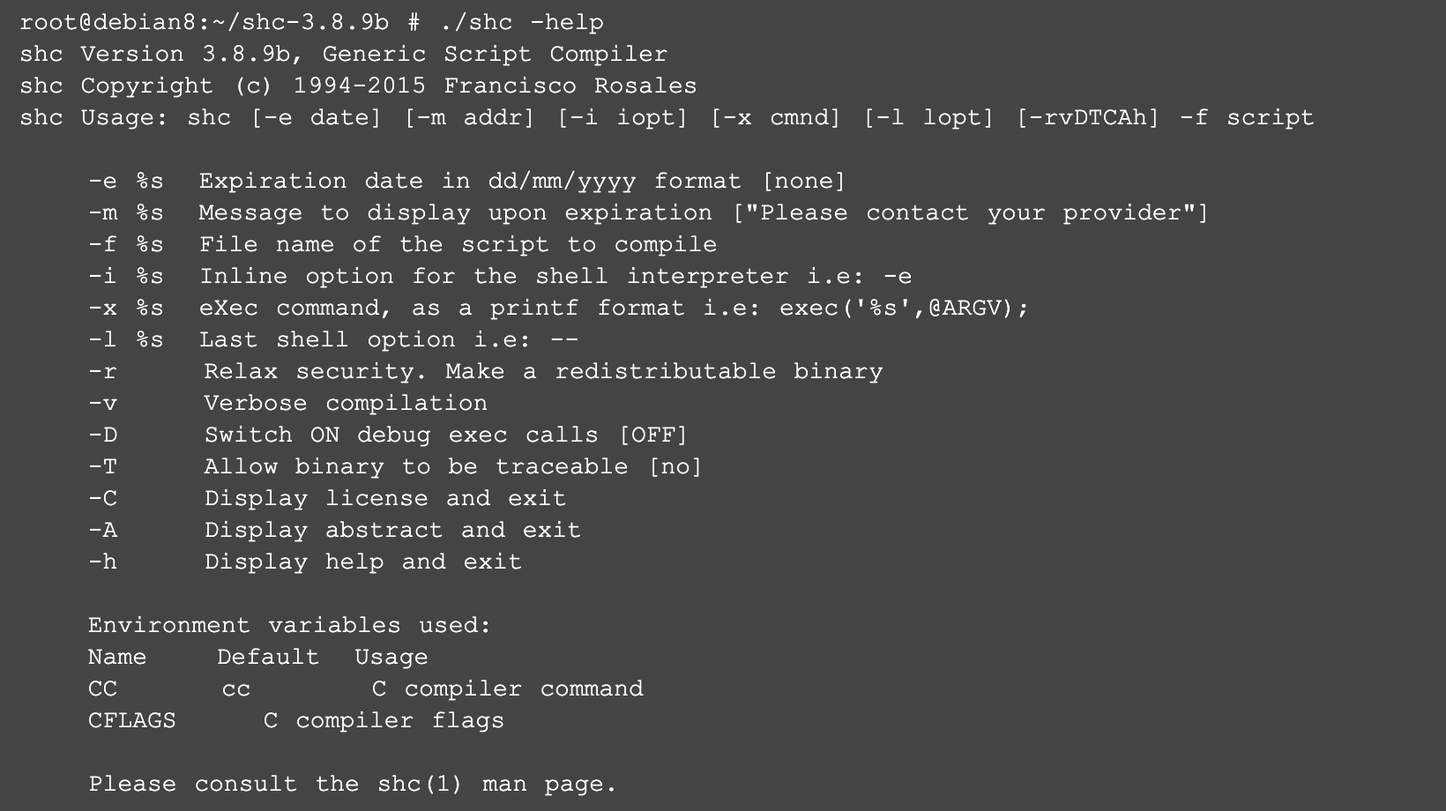The width and height of the screenshot is (1446, 811).
Task: Click the '[OFF]' debug exec default
Action: [652, 435]
